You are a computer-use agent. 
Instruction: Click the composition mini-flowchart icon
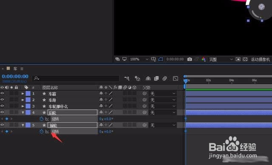click(x=127, y=78)
